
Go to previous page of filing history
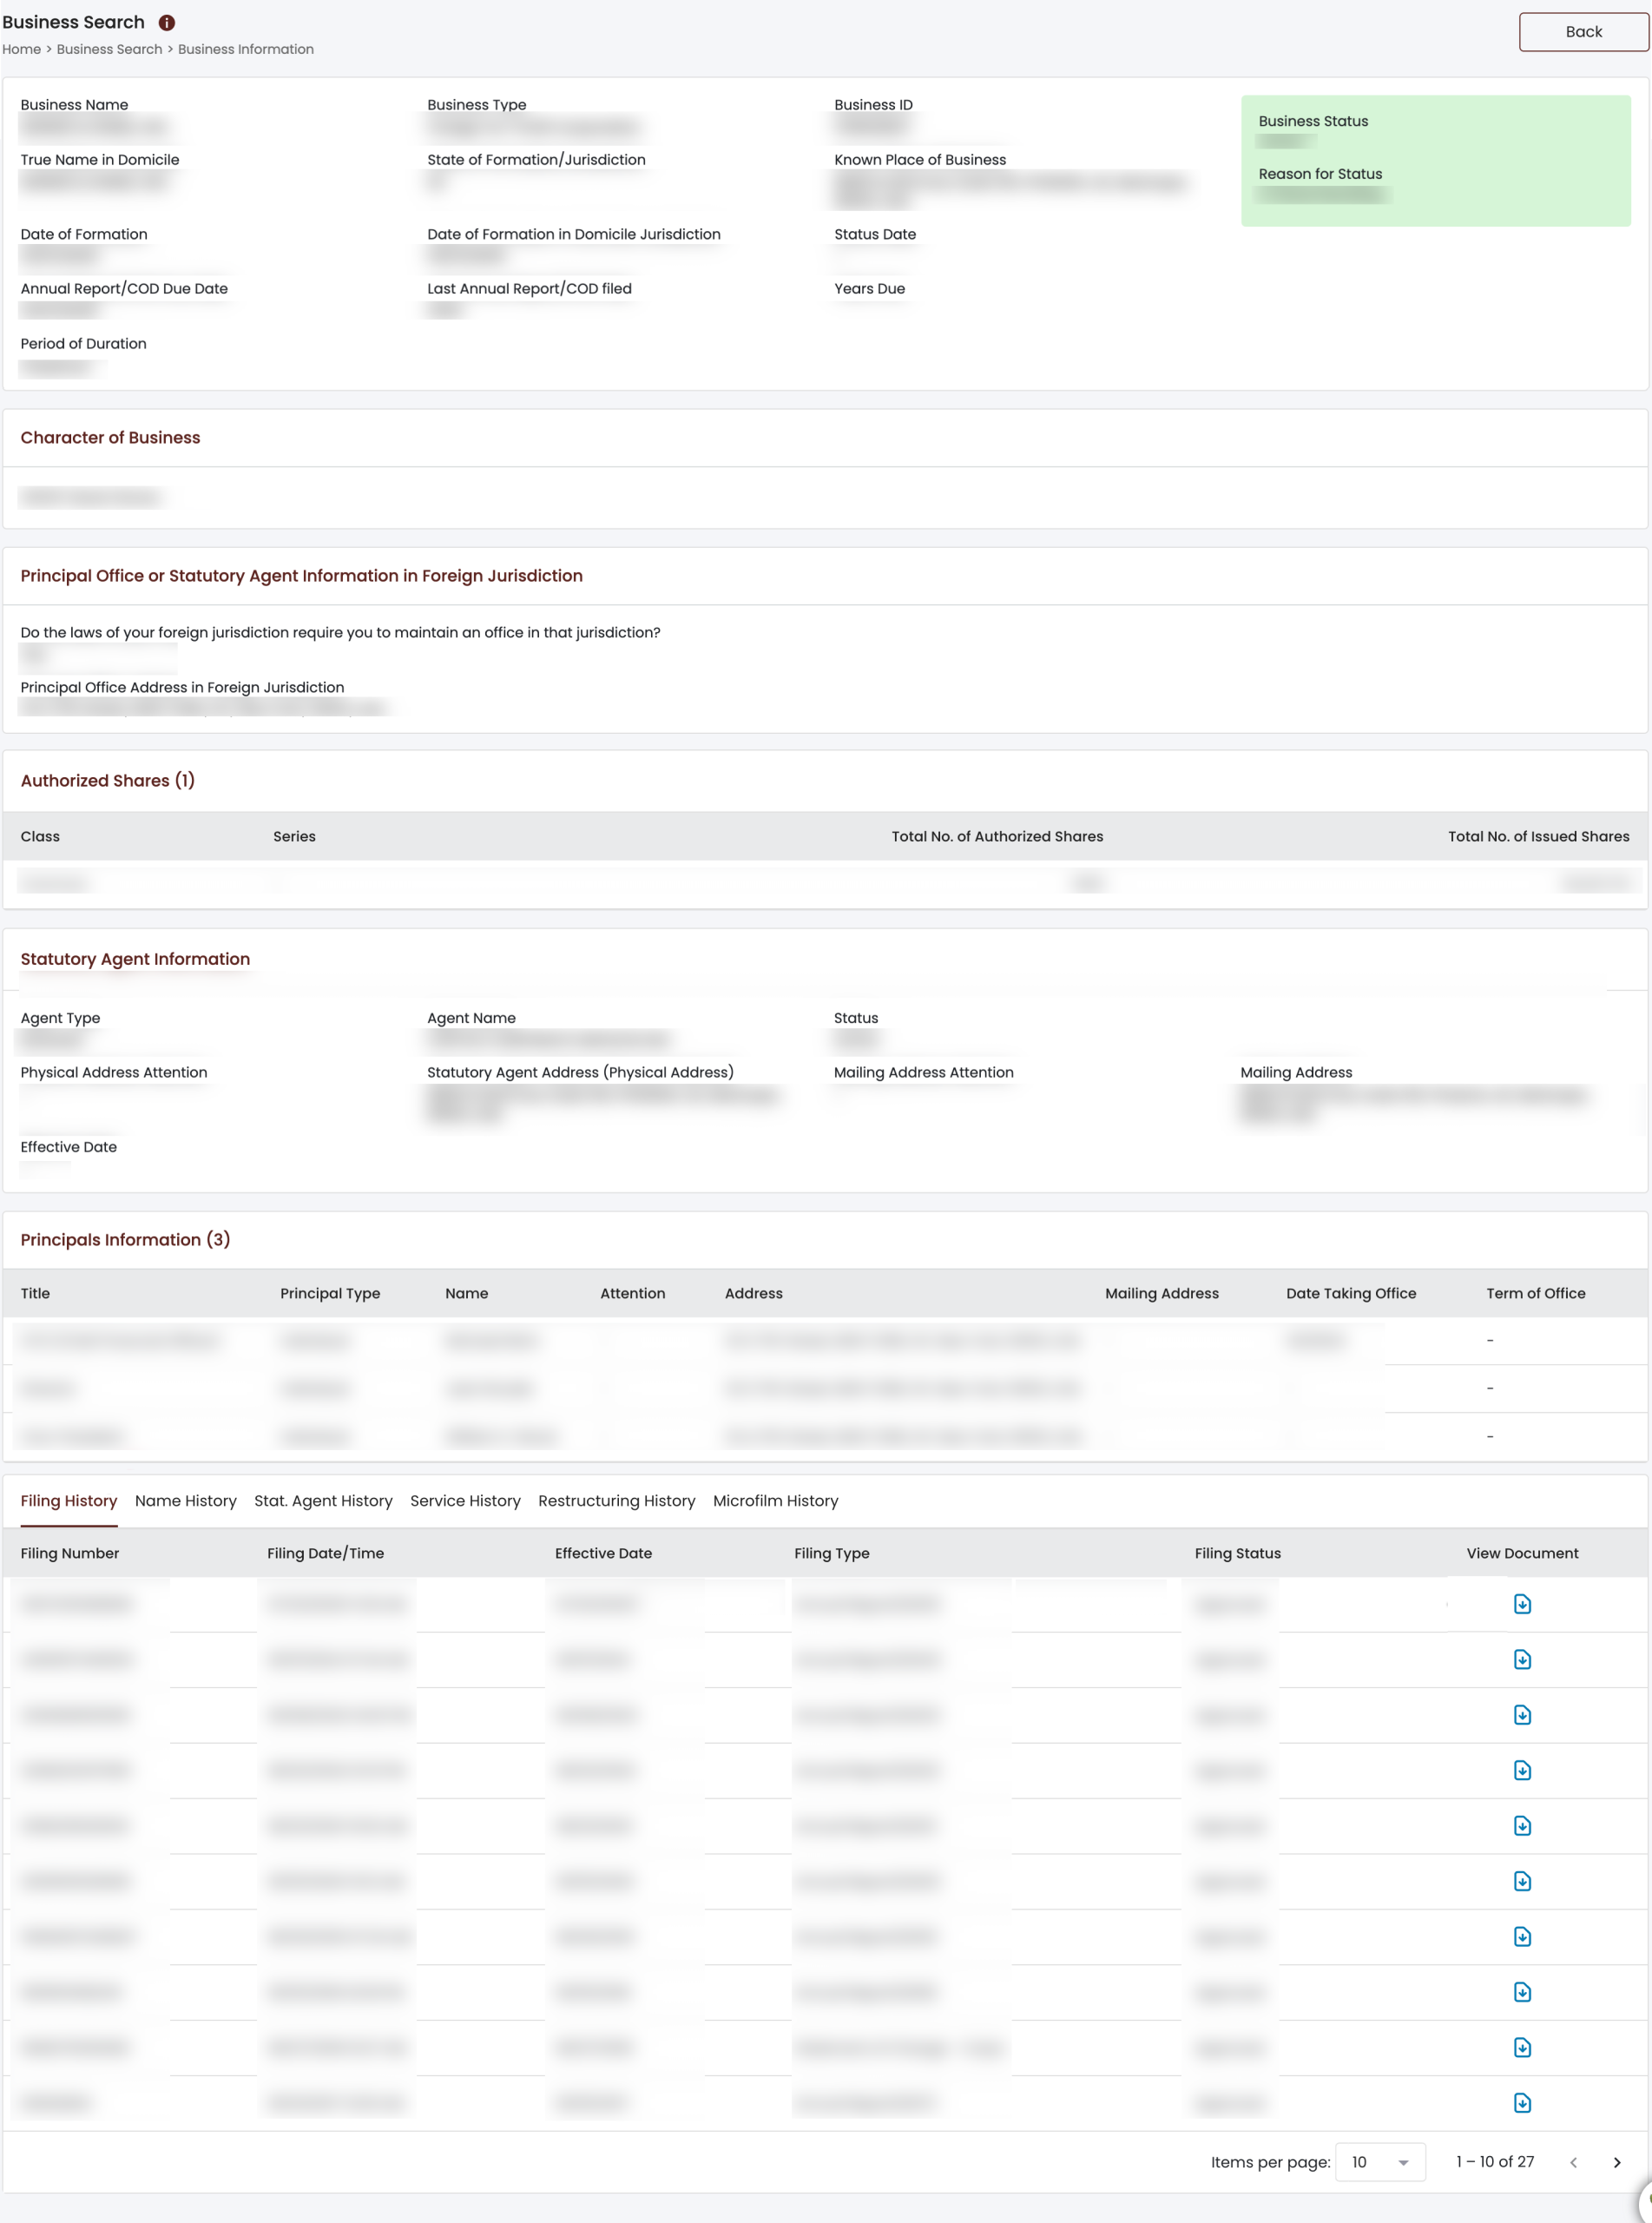tap(1574, 2162)
